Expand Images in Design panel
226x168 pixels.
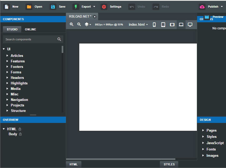[203, 155]
